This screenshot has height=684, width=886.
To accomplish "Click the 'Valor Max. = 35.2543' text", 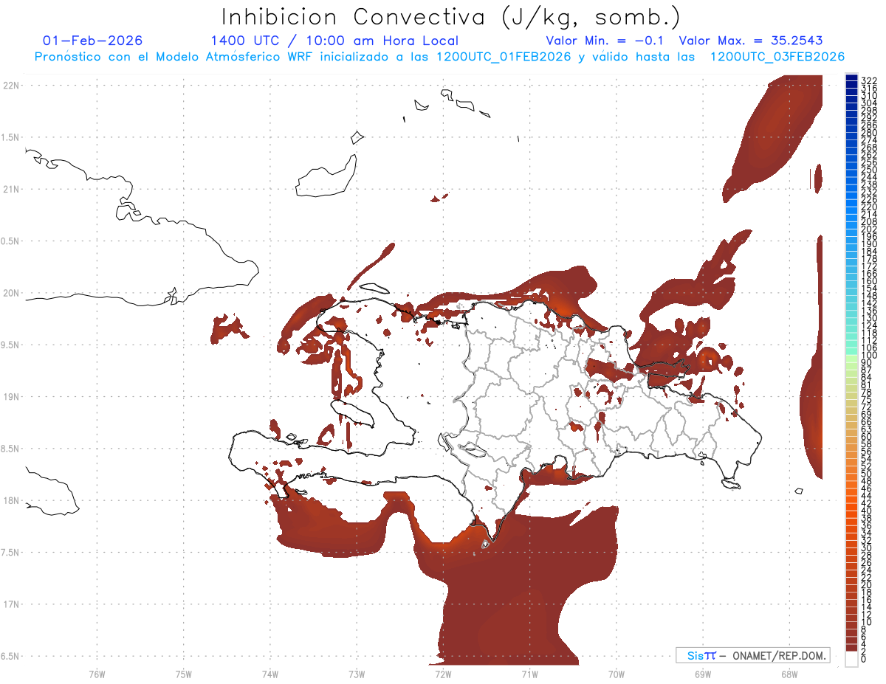I will pos(750,41).
